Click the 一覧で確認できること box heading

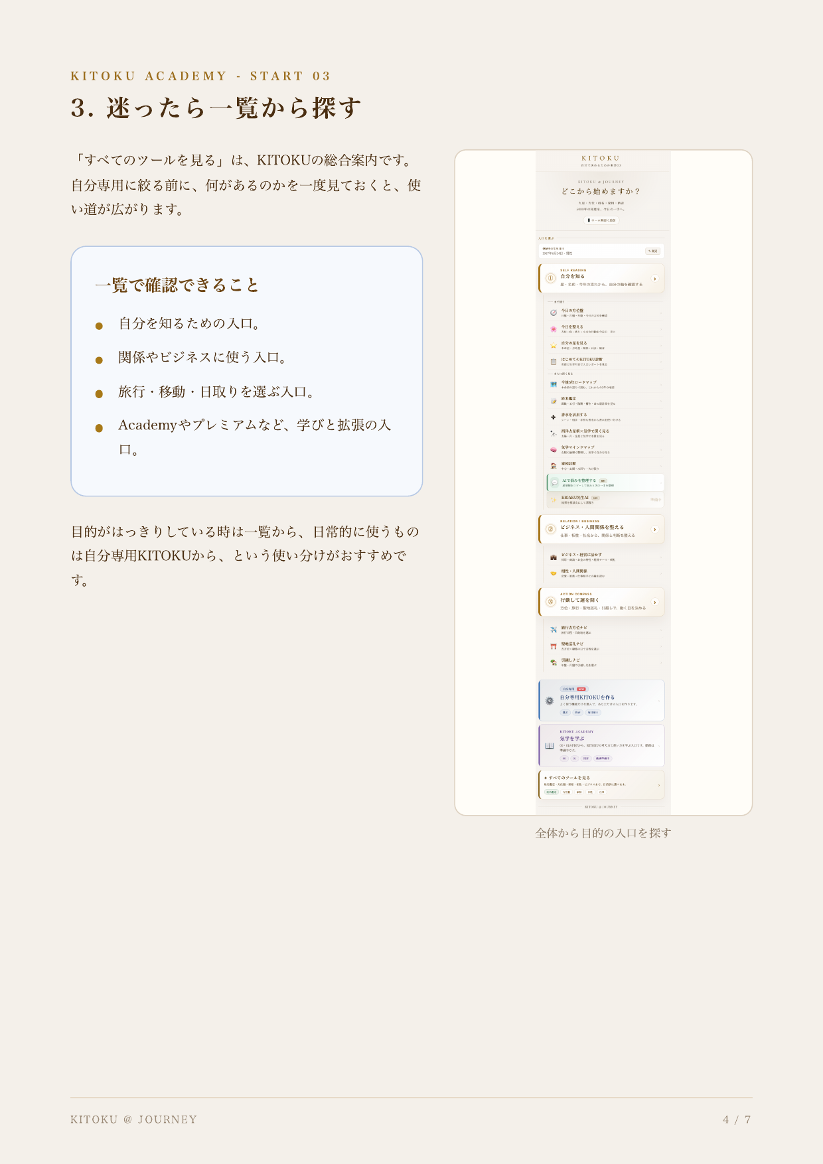177,285
